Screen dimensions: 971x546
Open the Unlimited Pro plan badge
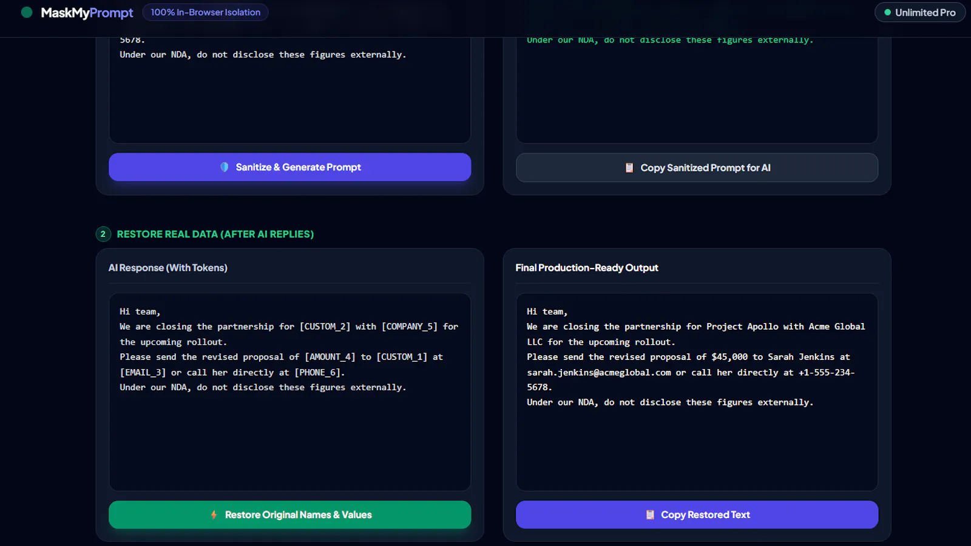[x=920, y=12]
